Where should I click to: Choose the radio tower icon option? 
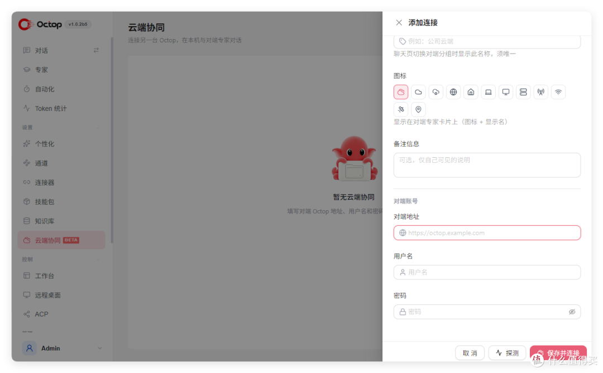coord(540,92)
